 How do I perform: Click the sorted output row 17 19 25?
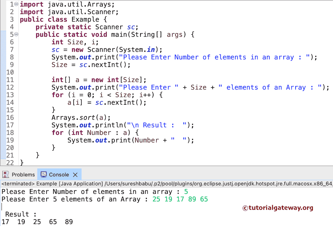(x=21, y=221)
